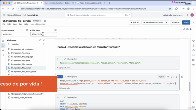This screenshot has width=196, height=110.
Task: Open the Assistant sidebar icon
Action: pyautogui.click(x=3, y=55)
